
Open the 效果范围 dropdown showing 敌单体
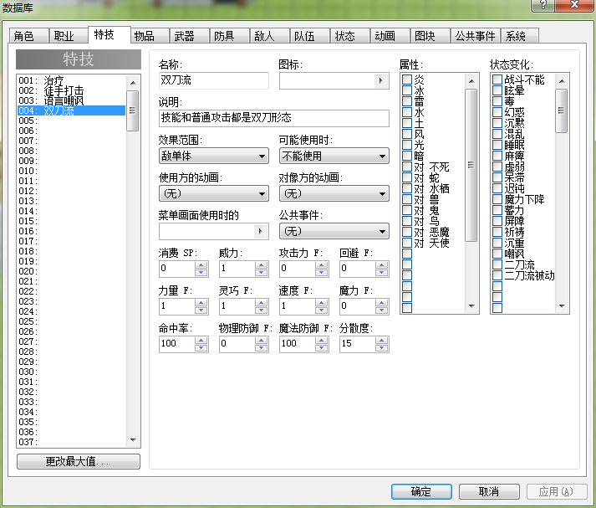pyautogui.click(x=214, y=156)
